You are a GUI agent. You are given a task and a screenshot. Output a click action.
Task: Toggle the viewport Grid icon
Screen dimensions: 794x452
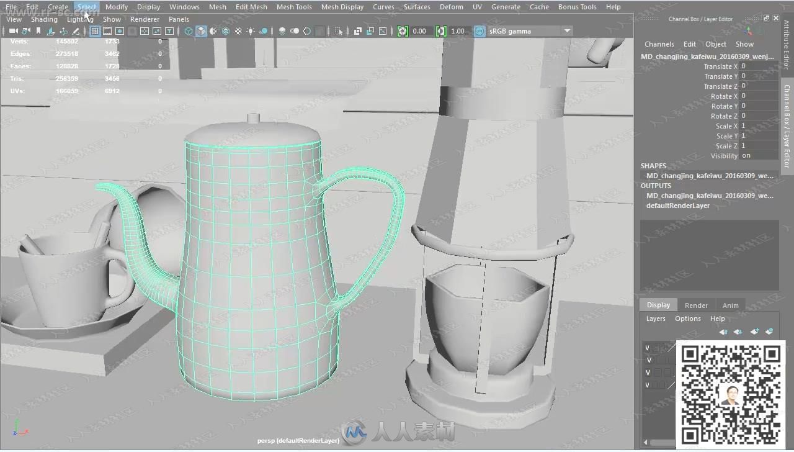click(95, 31)
